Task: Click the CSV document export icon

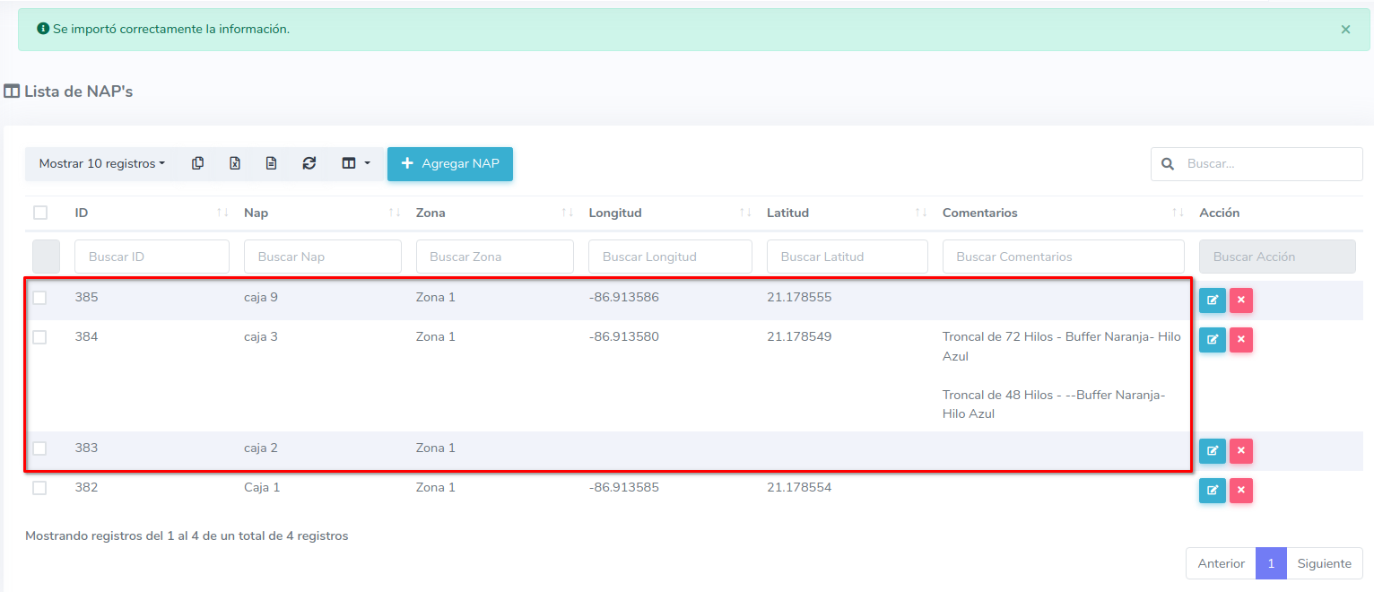Action: tap(271, 163)
